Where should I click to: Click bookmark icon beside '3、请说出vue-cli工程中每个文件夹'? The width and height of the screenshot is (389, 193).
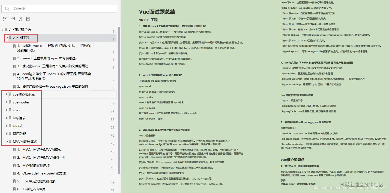14,66
